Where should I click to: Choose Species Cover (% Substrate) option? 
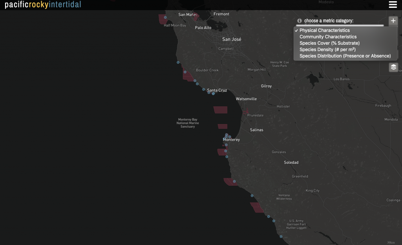pyautogui.click(x=329, y=43)
